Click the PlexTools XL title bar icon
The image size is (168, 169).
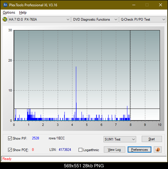click(5, 5)
